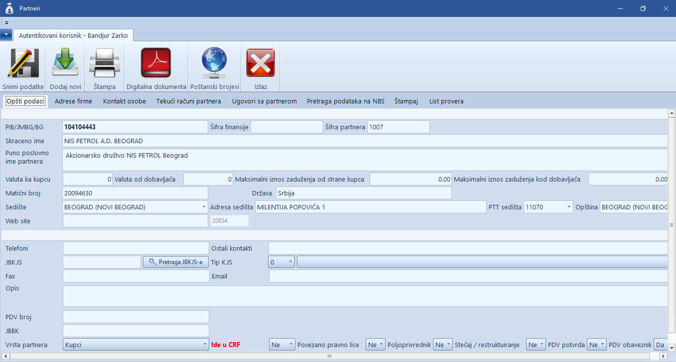Click the horizontal scrollbar right arrow
The width and height of the screenshot is (676, 362).
663,356
